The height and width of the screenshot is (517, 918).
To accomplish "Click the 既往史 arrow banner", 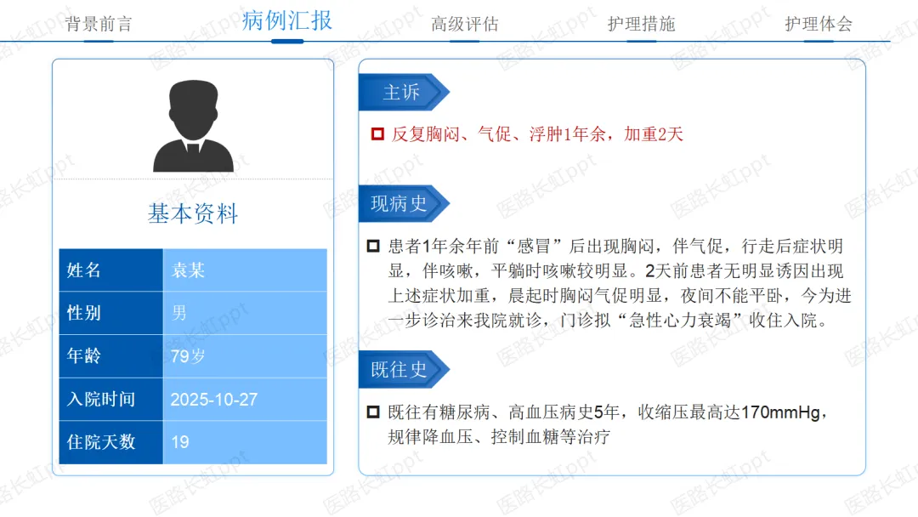I will pos(404,369).
